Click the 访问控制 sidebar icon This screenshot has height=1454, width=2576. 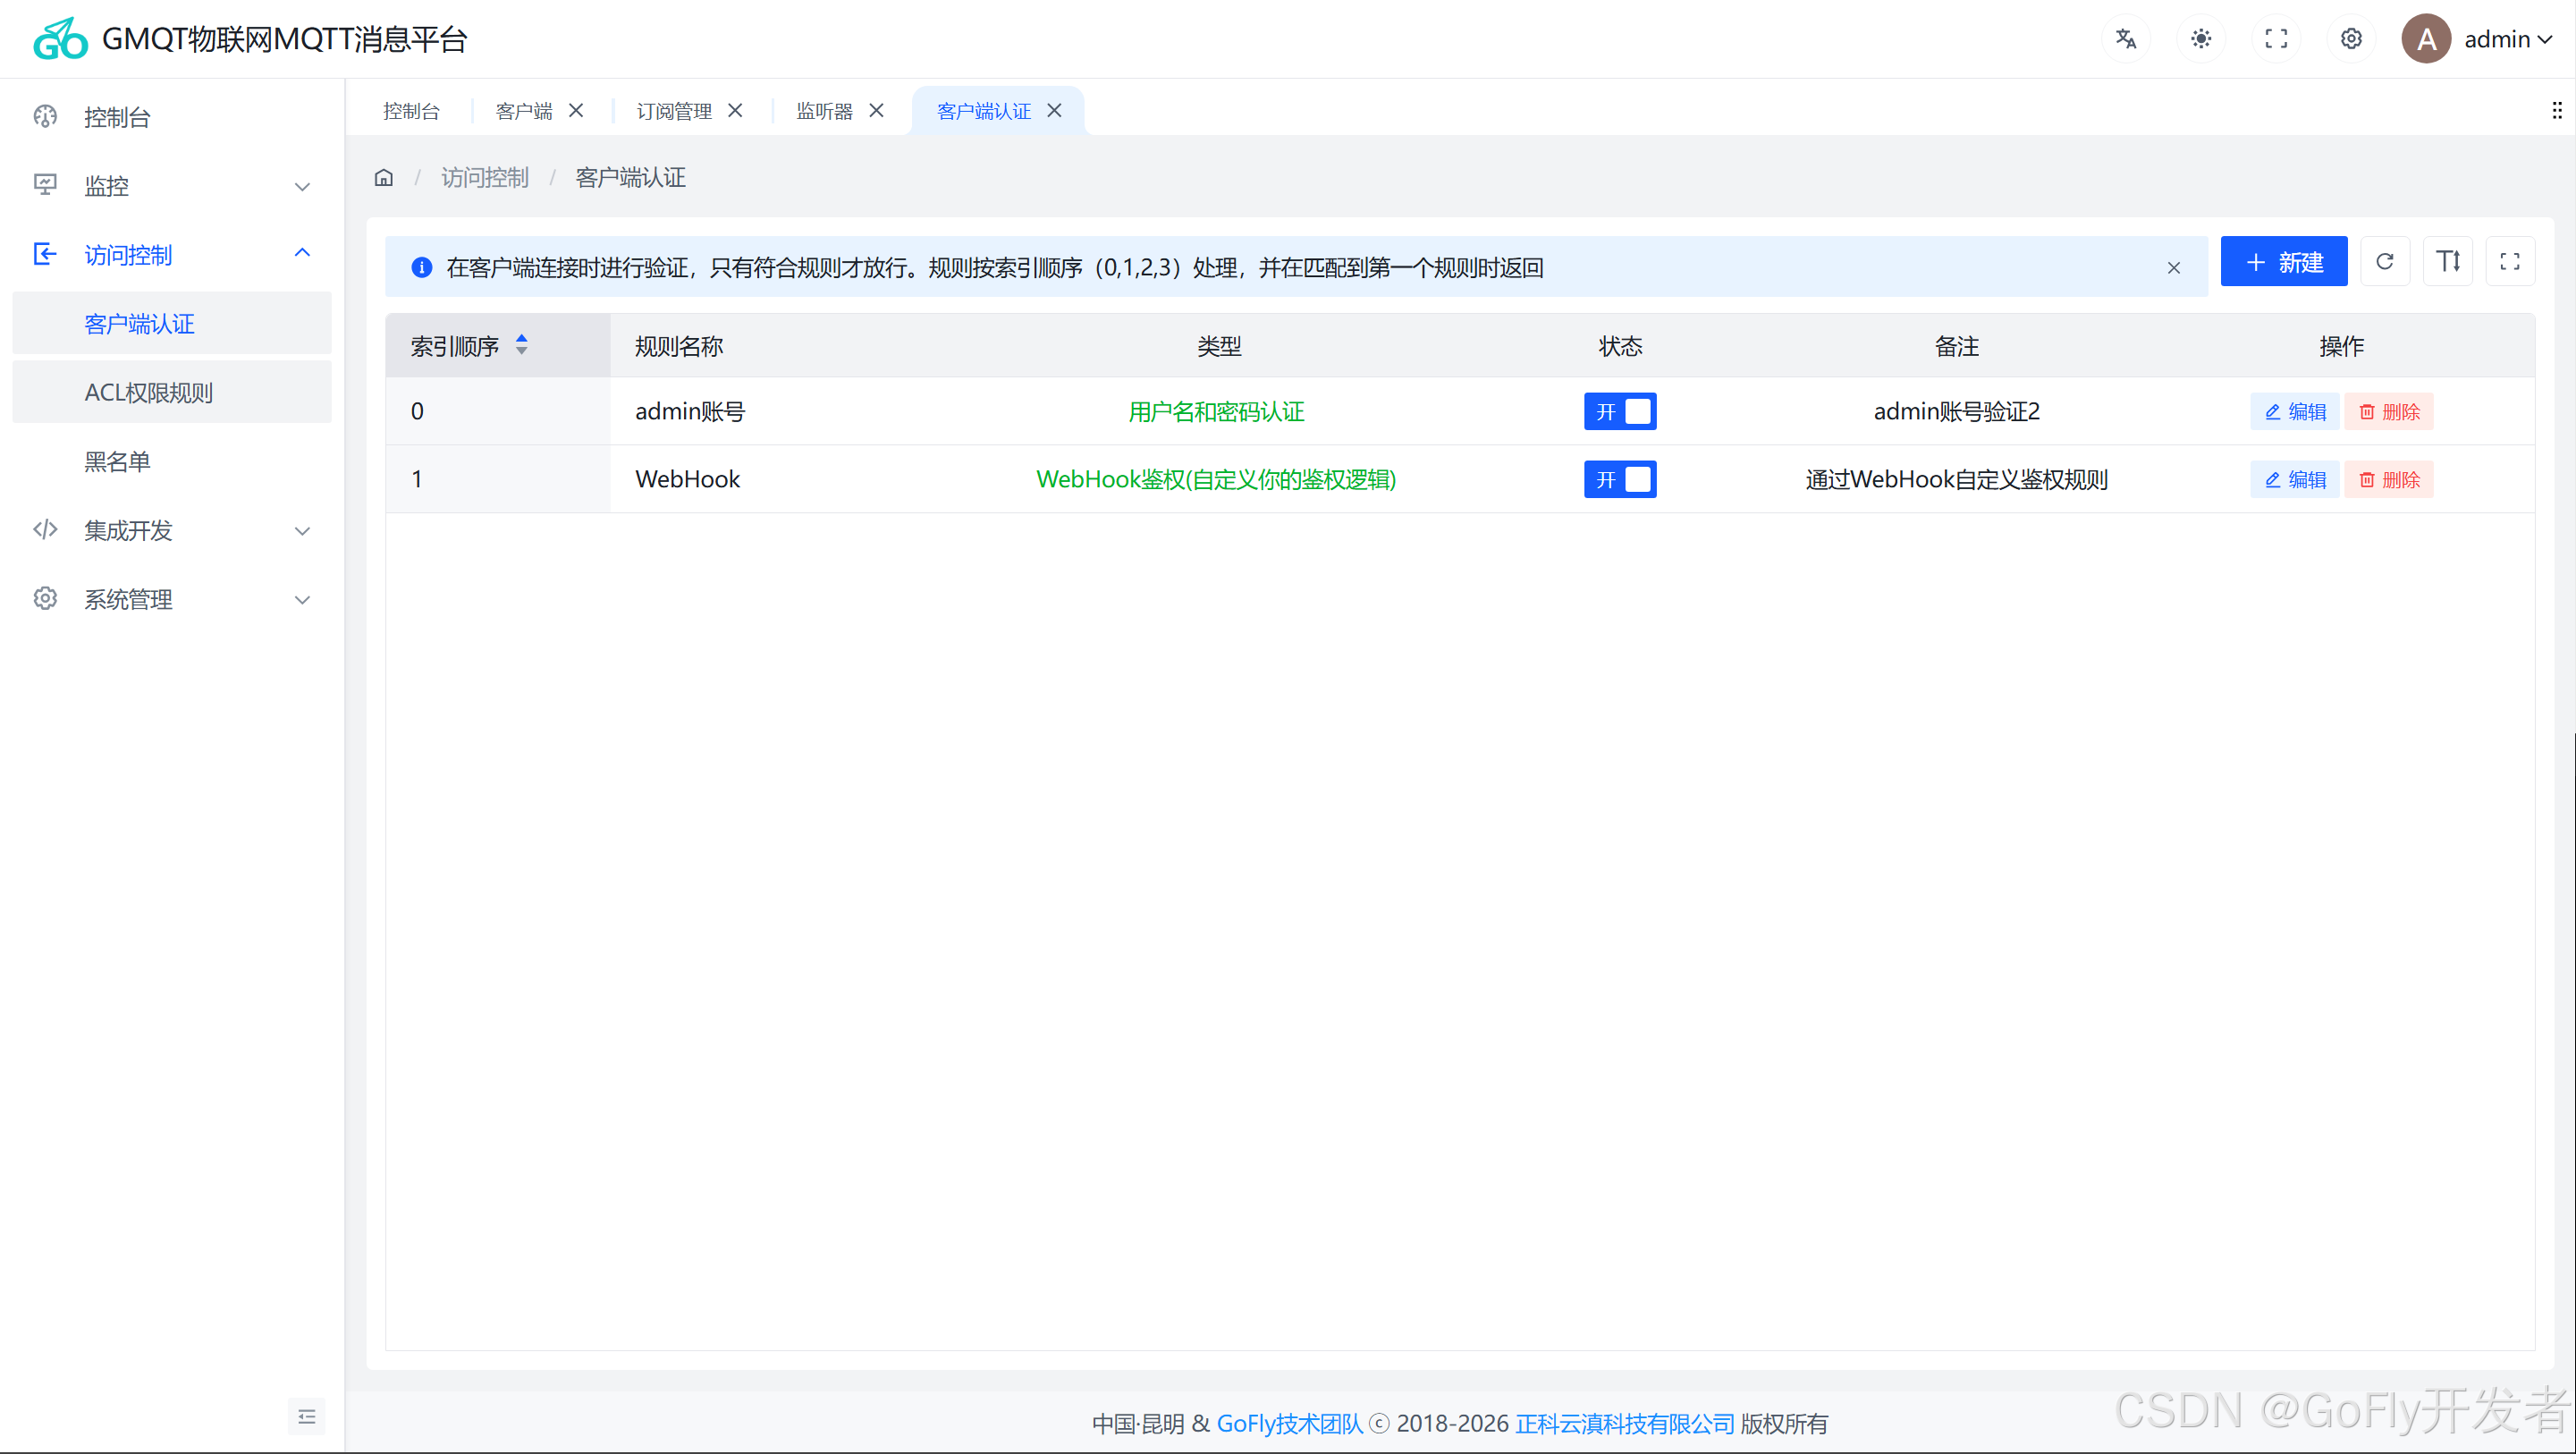click(46, 254)
